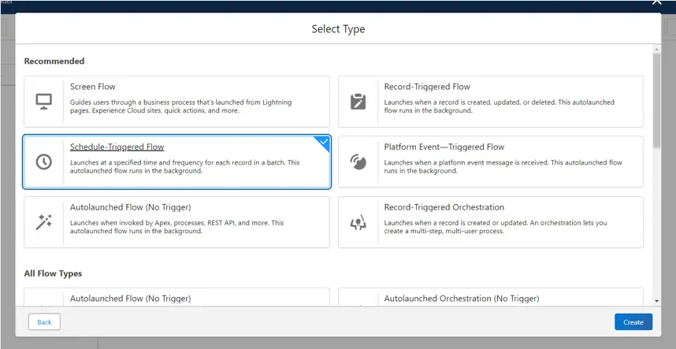Choose the Record-Triggered Flow option title
Image resolution: width=676 pixels, height=349 pixels.
(x=427, y=87)
